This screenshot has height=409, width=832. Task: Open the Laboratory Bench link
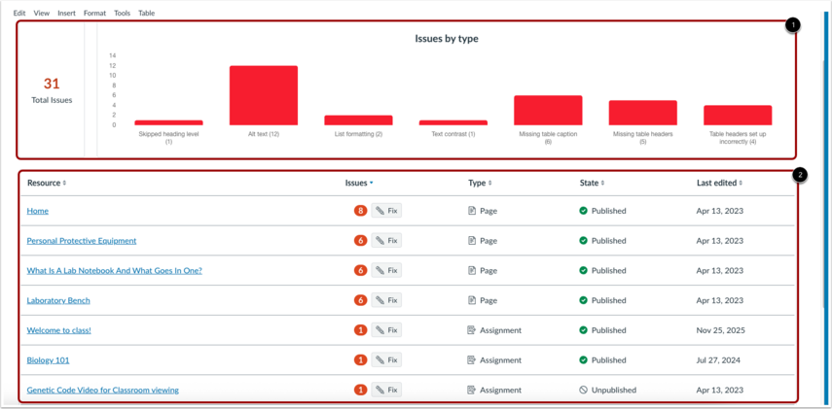(x=58, y=300)
